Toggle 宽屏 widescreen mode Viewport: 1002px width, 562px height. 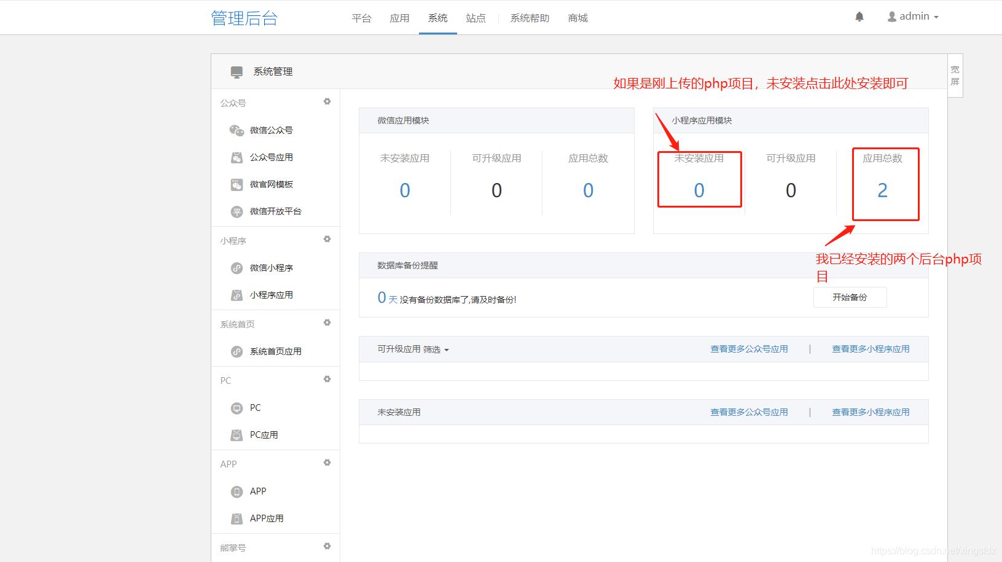955,76
